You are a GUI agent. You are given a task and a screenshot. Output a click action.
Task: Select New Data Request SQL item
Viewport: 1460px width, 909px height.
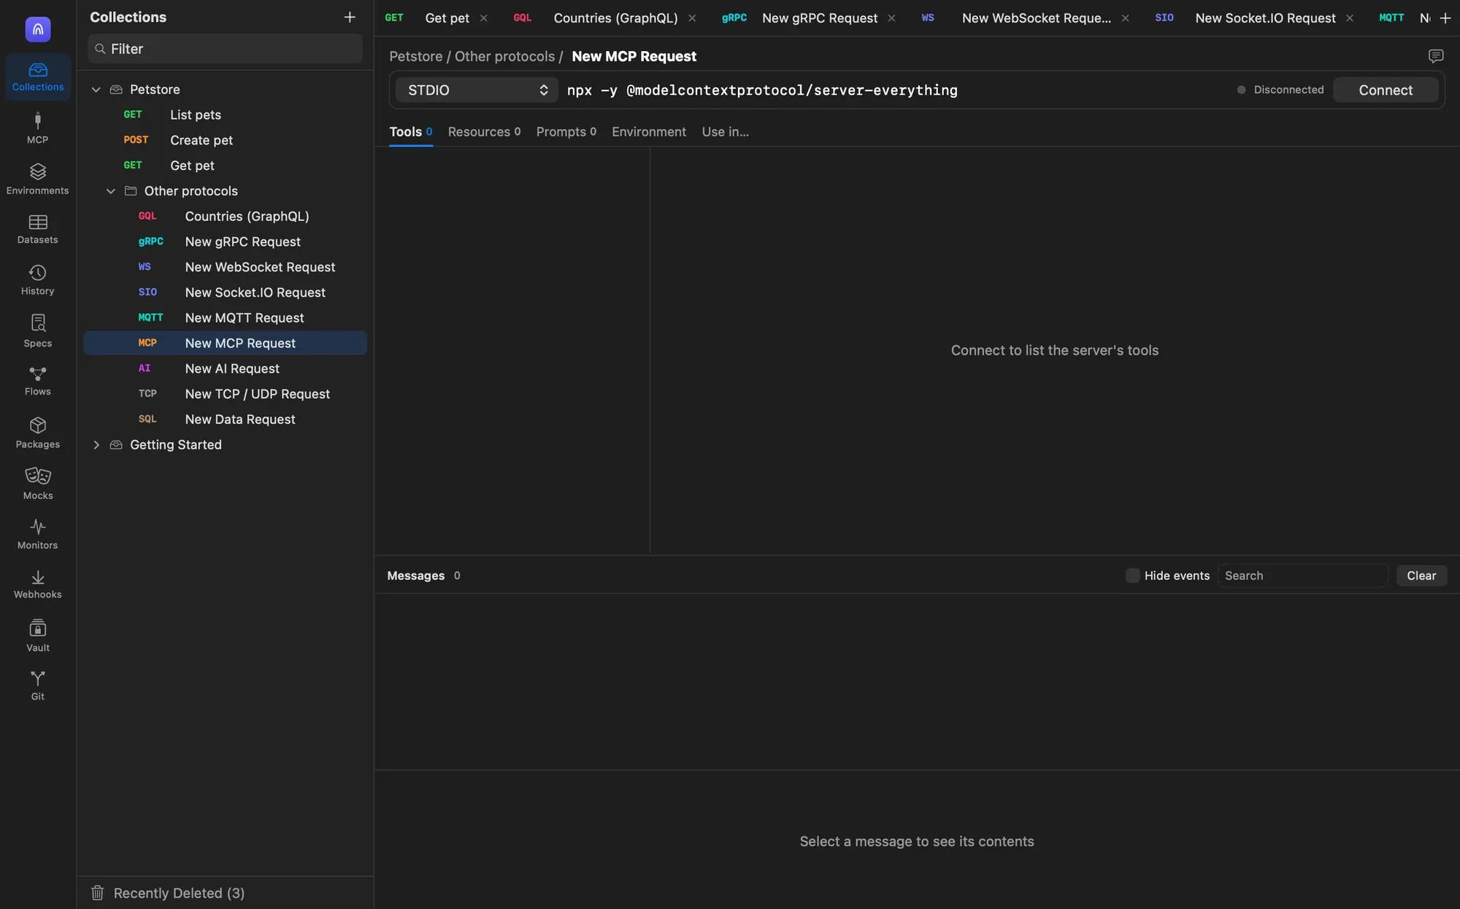point(225,419)
